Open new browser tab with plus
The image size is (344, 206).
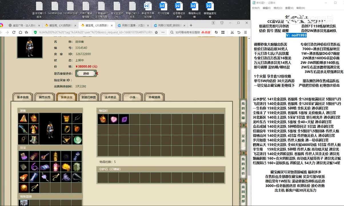(191, 25)
